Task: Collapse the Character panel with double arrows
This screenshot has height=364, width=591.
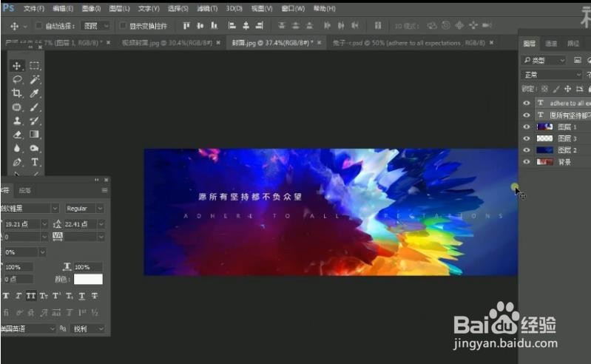Action: (97, 180)
